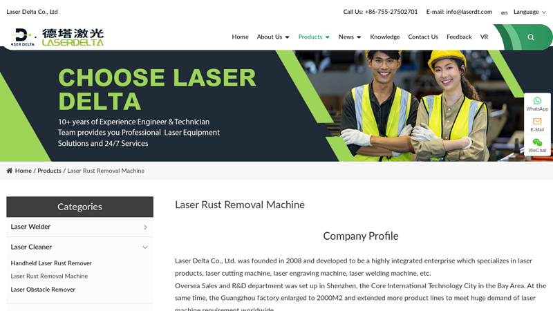
Task: Click the info@laserdt.com email link
Action: click(x=469, y=12)
